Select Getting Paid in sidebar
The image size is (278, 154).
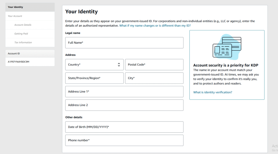[x=30, y=34]
